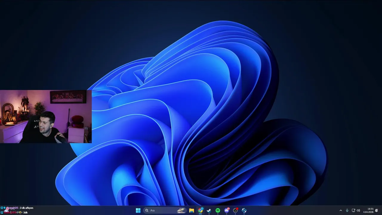Open File Explorer from the taskbar
Image resolution: width=382 pixels, height=215 pixels.
tap(192, 211)
